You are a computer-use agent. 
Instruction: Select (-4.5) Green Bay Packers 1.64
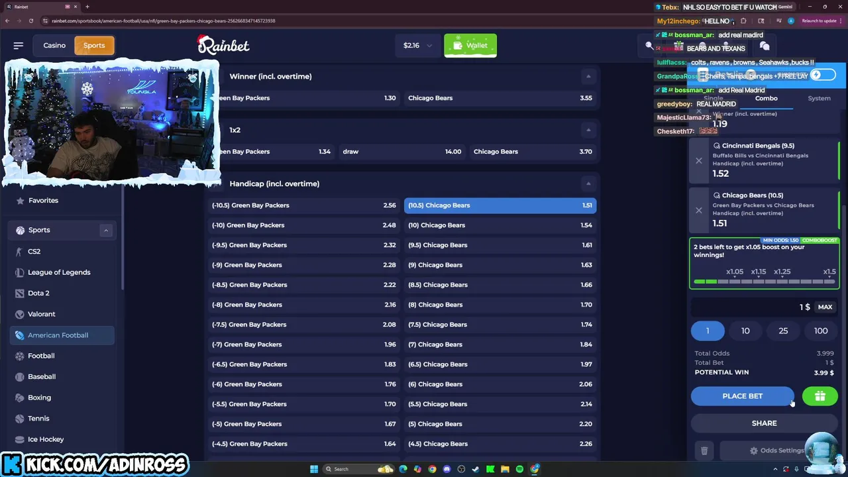pos(304,444)
